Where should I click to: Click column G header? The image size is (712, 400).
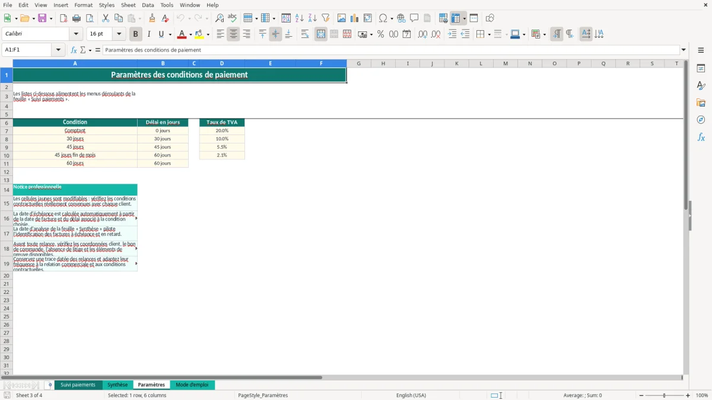pos(358,63)
